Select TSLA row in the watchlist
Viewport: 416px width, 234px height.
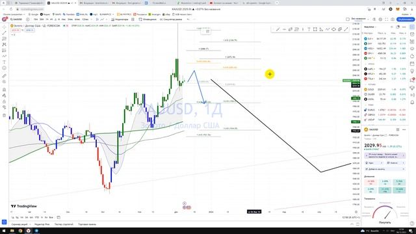[x=384, y=79]
